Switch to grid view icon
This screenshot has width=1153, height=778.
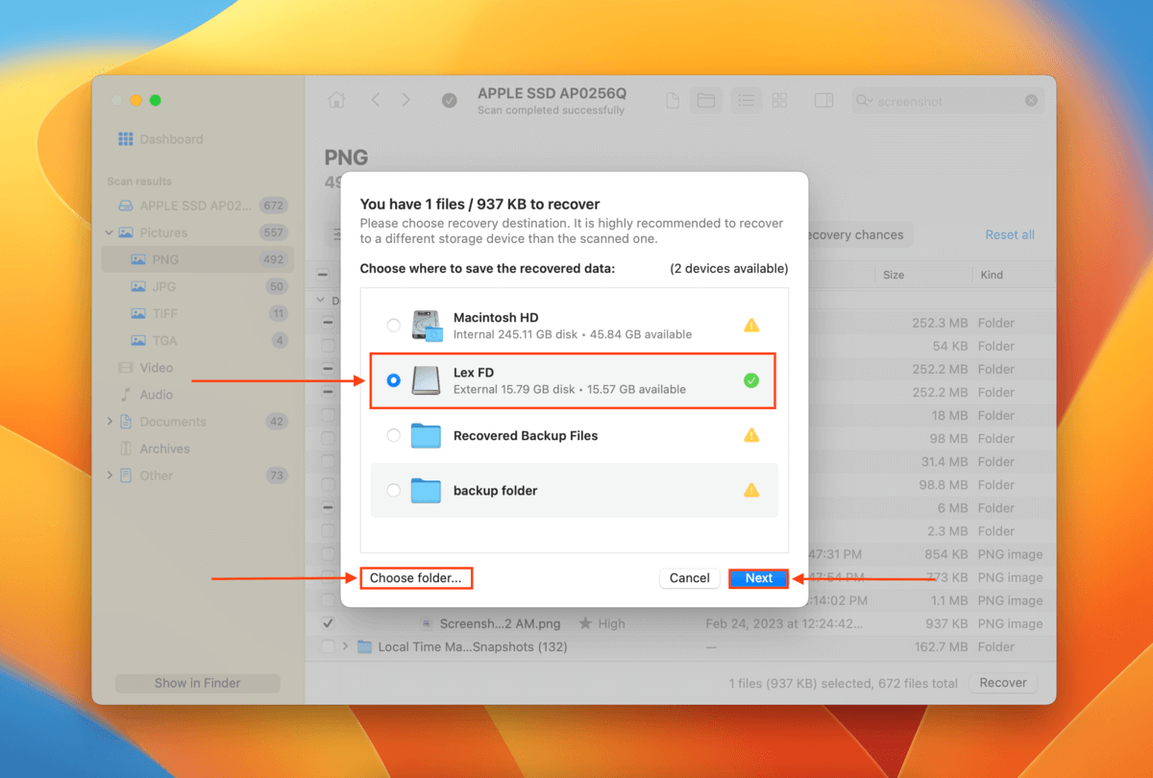coord(779,100)
